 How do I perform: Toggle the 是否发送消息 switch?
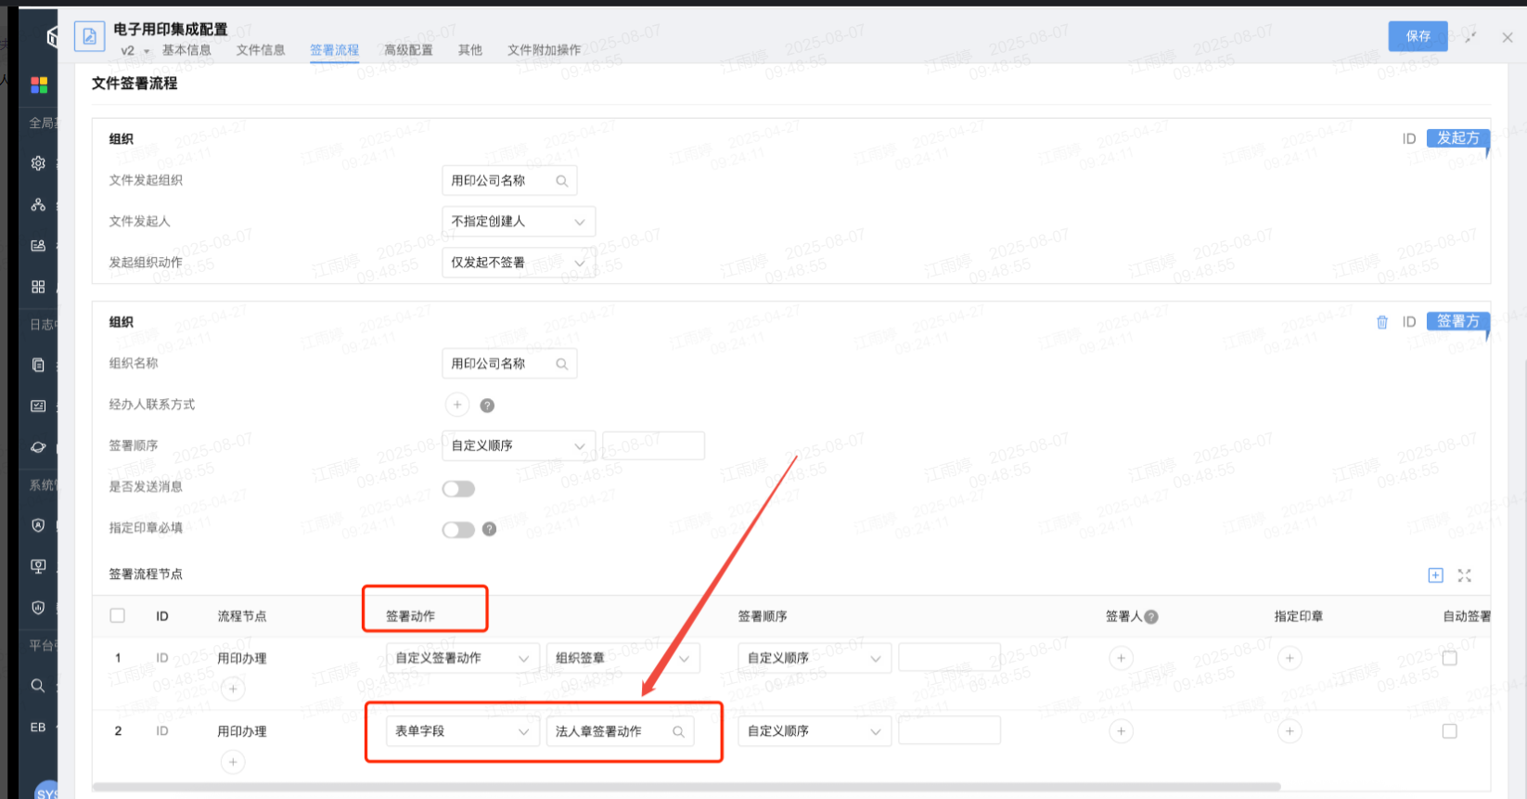click(458, 488)
